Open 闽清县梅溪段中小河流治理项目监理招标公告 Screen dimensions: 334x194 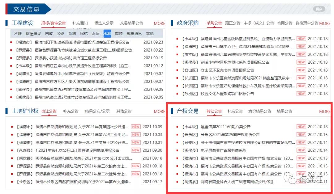tap(82, 74)
